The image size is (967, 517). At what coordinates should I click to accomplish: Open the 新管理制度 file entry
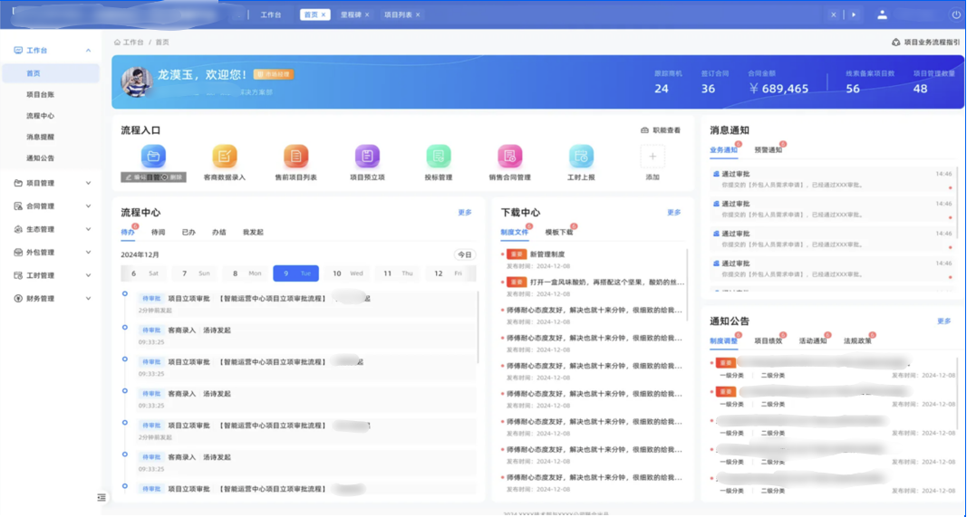click(547, 254)
